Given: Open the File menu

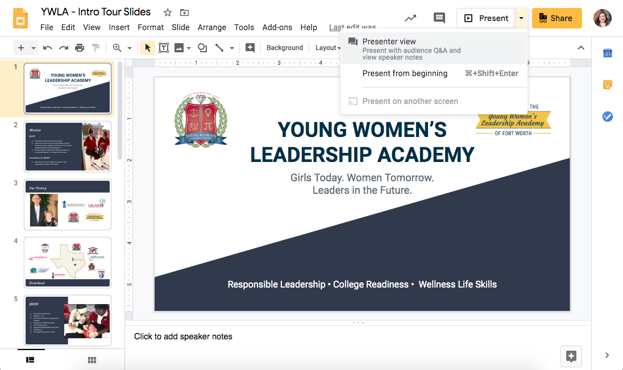Looking at the screenshot, I should point(47,27).
